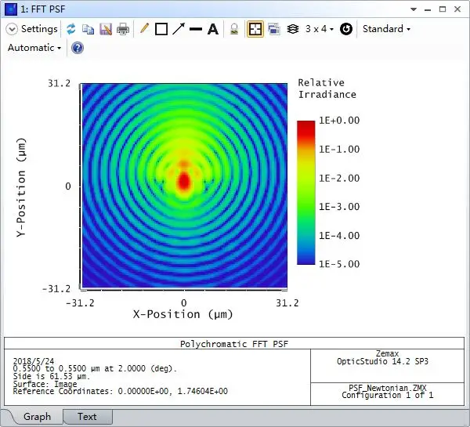Click the 'Side is 61.53 µm.' text
The image size is (470, 427).
52,376
